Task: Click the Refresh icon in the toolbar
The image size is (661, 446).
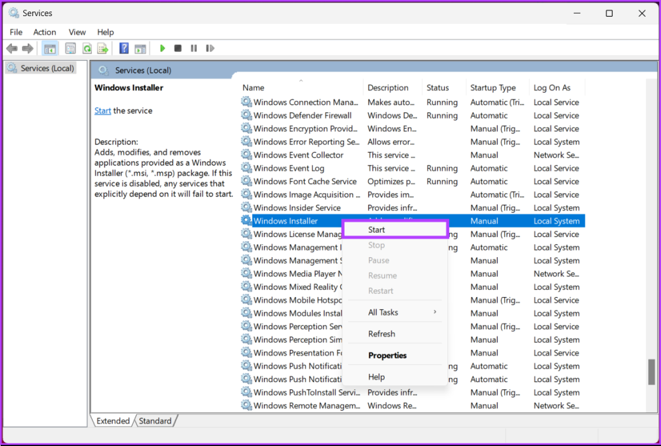Action: (86, 48)
